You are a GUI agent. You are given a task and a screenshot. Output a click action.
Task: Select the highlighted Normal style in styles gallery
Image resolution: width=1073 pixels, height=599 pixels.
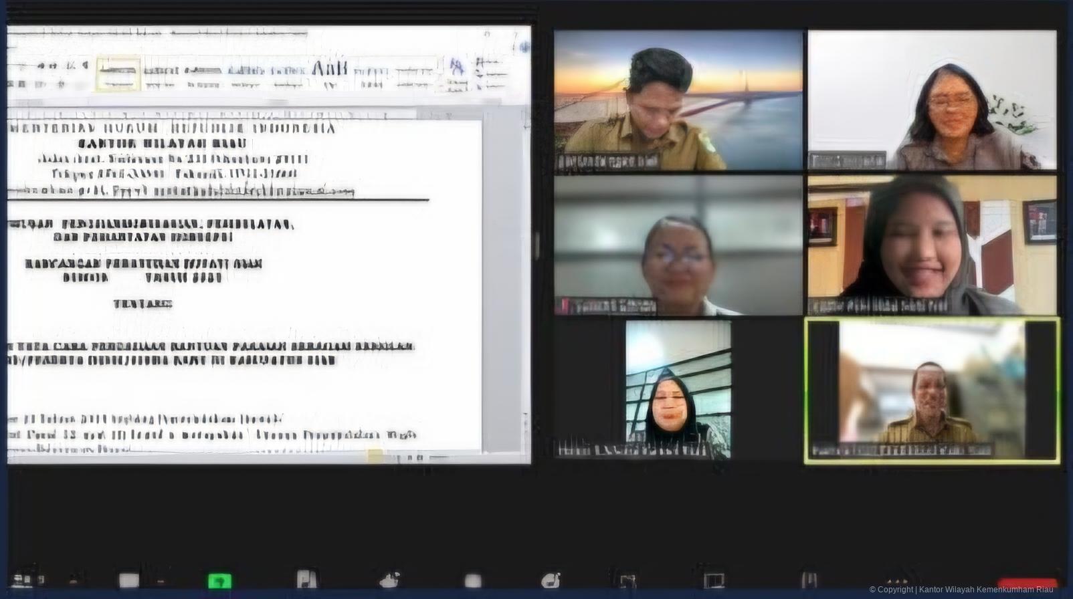(x=118, y=74)
